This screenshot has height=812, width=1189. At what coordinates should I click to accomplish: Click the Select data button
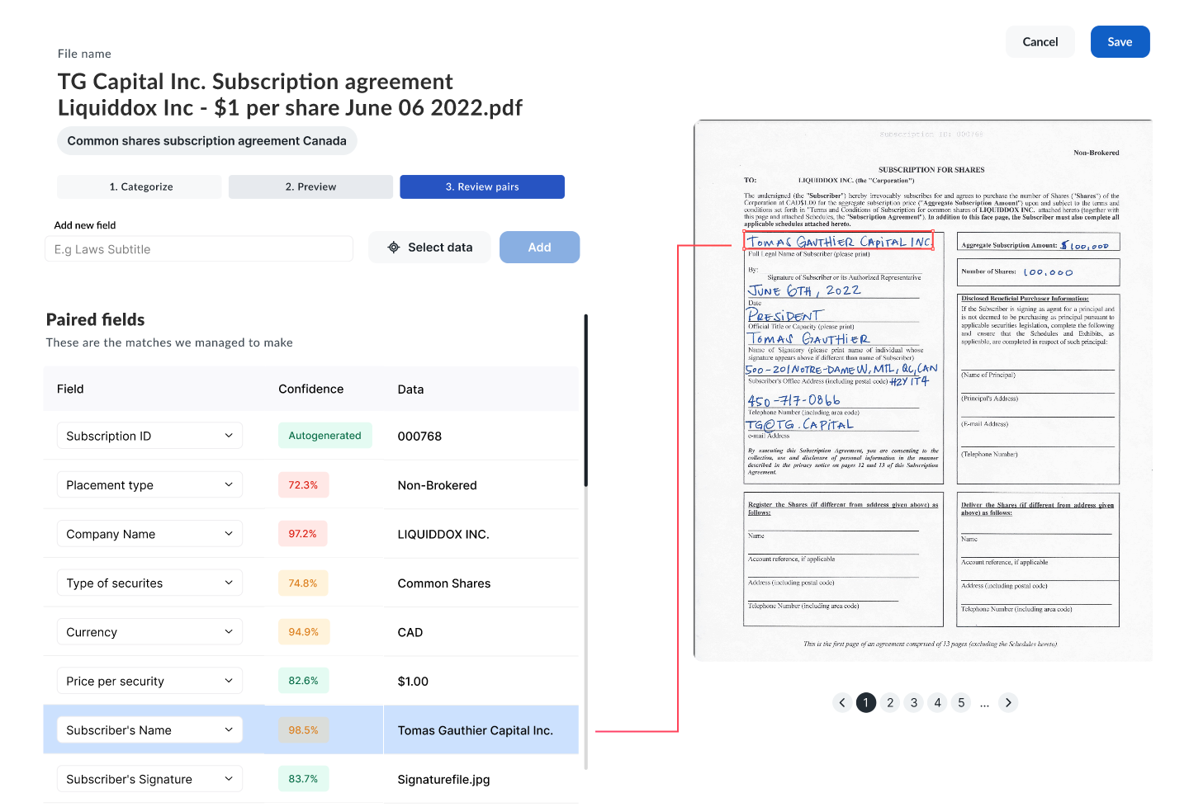point(429,248)
